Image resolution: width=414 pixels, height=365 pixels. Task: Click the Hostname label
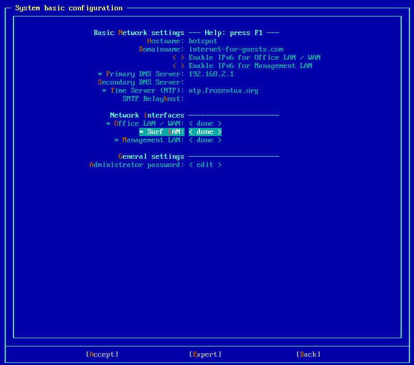(x=165, y=41)
